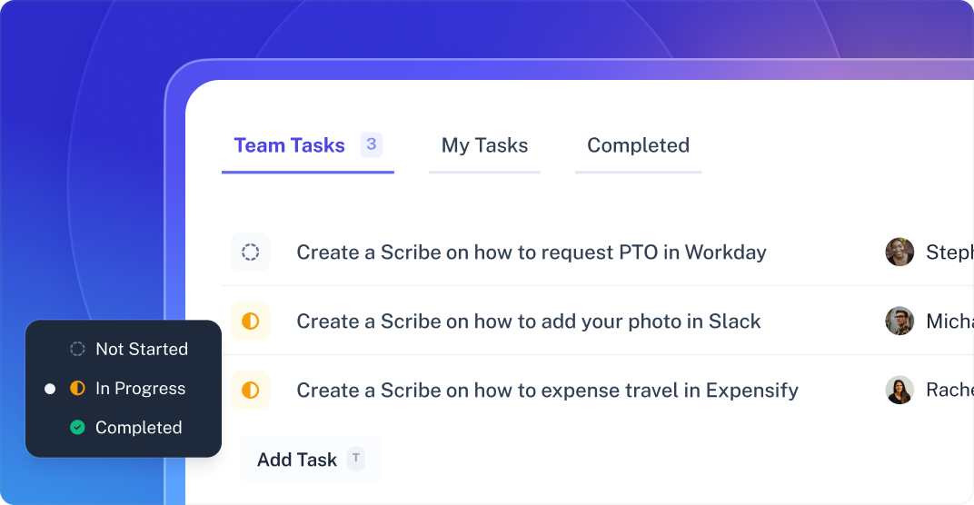The width and height of the screenshot is (974, 505).
Task: Choose Not Started in the status menu
Action: tap(129, 349)
